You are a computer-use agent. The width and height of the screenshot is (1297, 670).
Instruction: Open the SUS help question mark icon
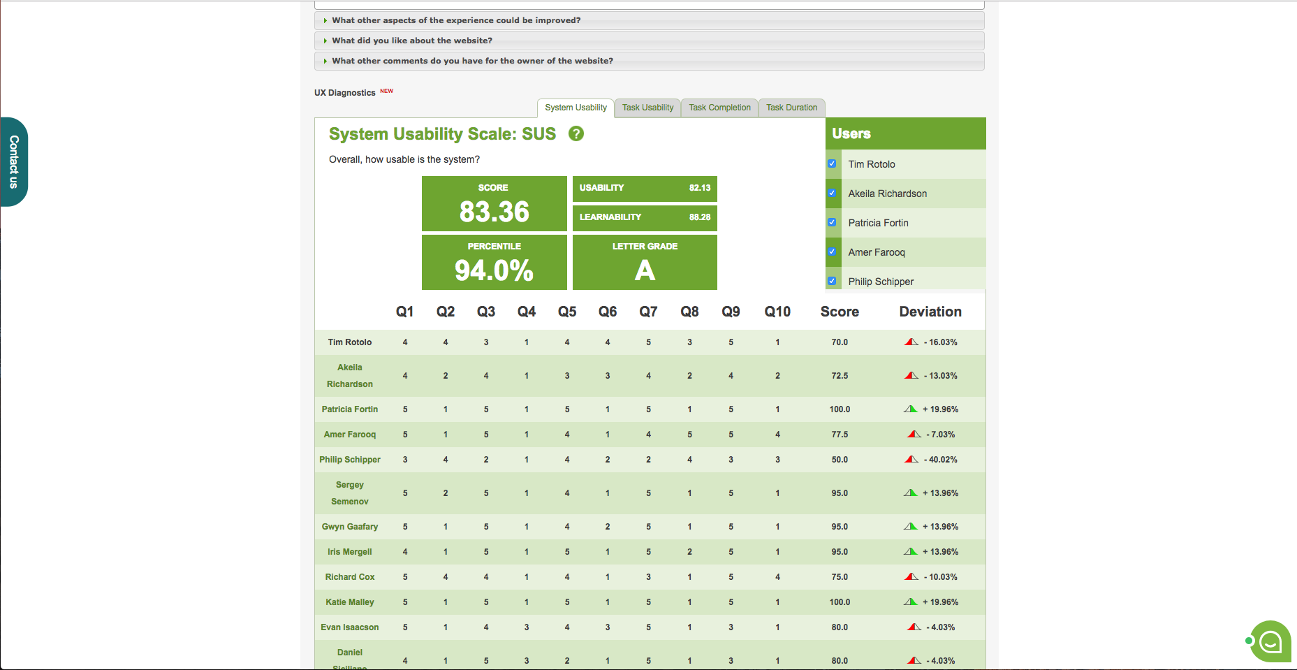click(x=576, y=134)
